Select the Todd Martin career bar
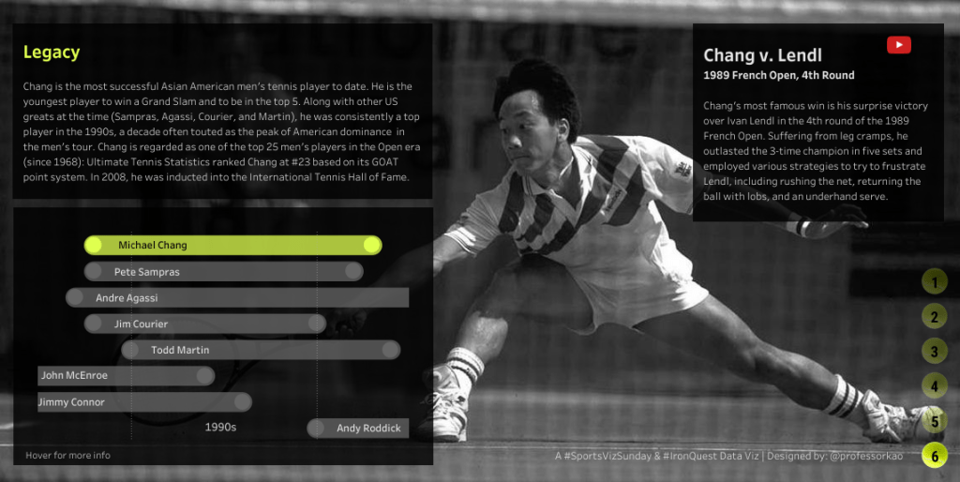This screenshot has height=482, width=960. tap(261, 350)
